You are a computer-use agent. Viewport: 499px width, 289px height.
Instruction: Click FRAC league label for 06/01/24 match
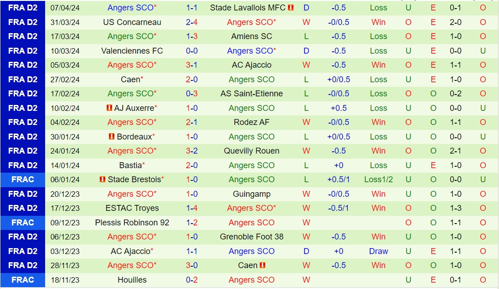click(23, 179)
